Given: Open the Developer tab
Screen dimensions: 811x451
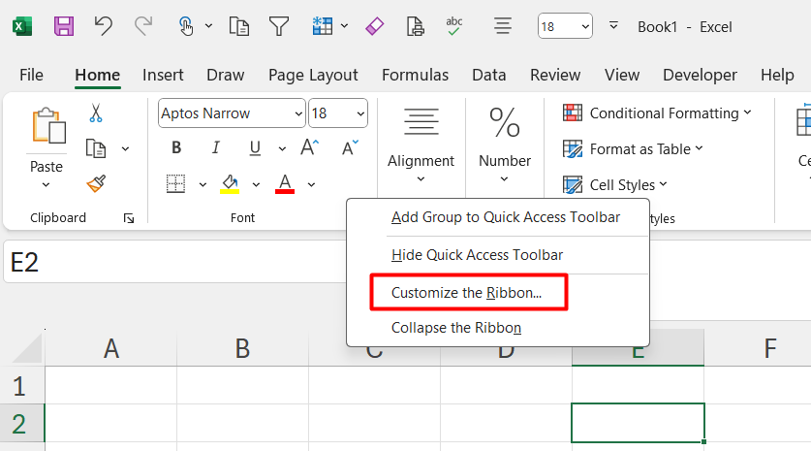Looking at the screenshot, I should tap(700, 75).
